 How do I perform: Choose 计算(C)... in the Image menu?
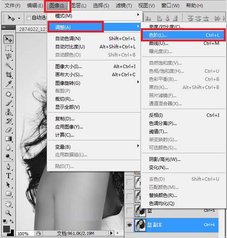coord(94,135)
